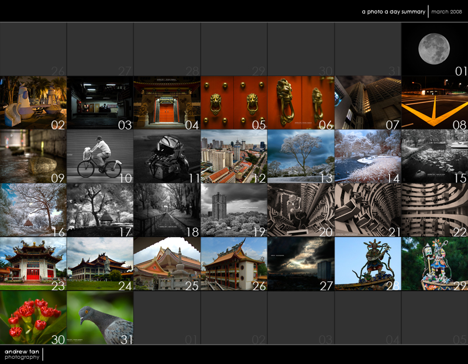
Task: Open the full moon photo for day 01
Action: [434, 49]
